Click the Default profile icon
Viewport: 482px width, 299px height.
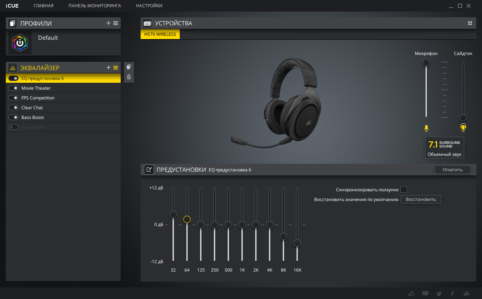pyautogui.click(x=20, y=43)
